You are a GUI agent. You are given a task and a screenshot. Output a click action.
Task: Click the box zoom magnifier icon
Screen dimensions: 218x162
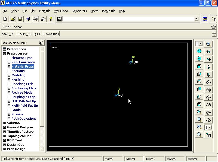pyautogui.click(x=199, y=119)
